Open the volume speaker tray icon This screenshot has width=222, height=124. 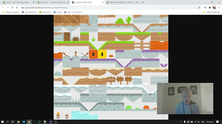tap(199, 122)
